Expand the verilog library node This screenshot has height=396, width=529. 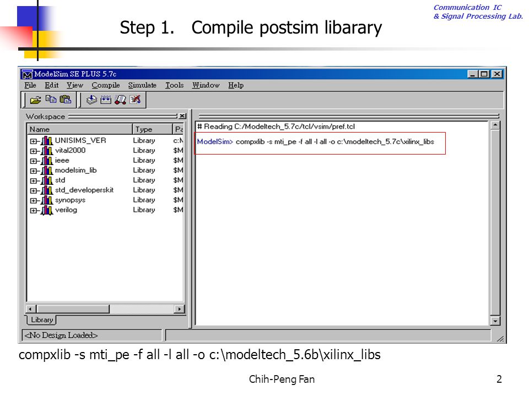point(33,211)
